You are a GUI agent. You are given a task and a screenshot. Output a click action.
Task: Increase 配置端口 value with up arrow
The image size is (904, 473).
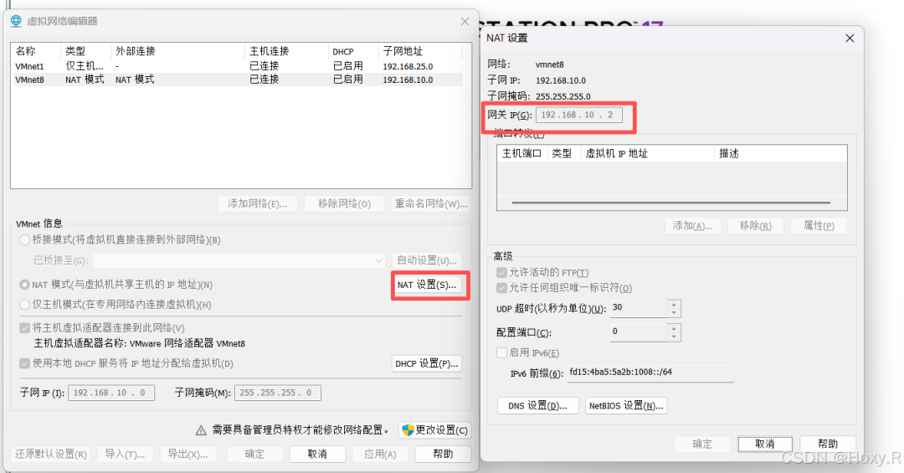click(x=674, y=327)
